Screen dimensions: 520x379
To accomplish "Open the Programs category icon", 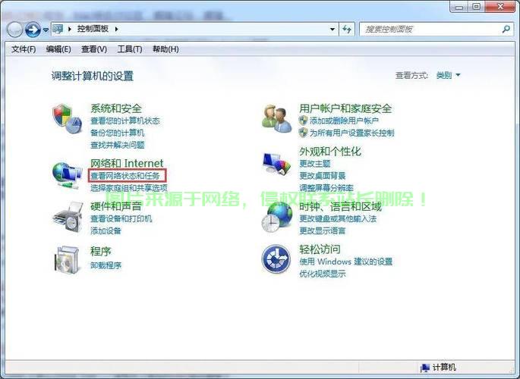I will [66, 259].
